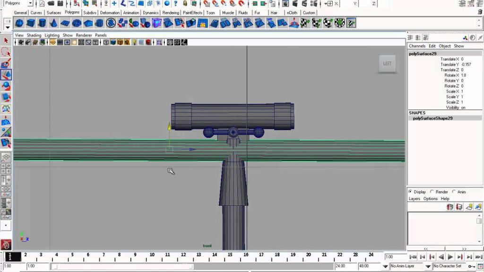Go to end of playback range
484x272 pixels.
[x=478, y=257]
